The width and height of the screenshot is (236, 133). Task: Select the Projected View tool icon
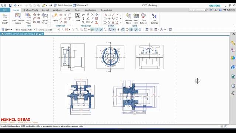click(34, 15)
